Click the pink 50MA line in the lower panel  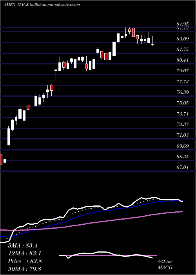point(91,222)
